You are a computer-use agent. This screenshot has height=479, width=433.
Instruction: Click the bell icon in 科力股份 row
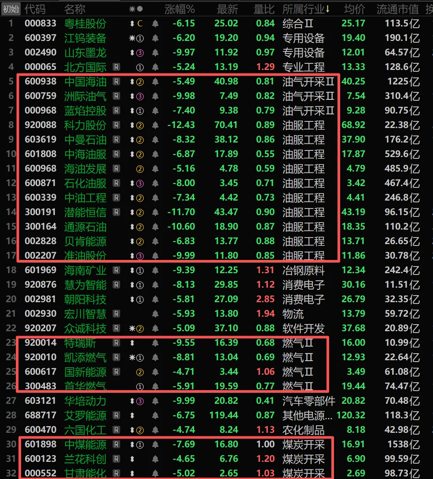click(155, 125)
